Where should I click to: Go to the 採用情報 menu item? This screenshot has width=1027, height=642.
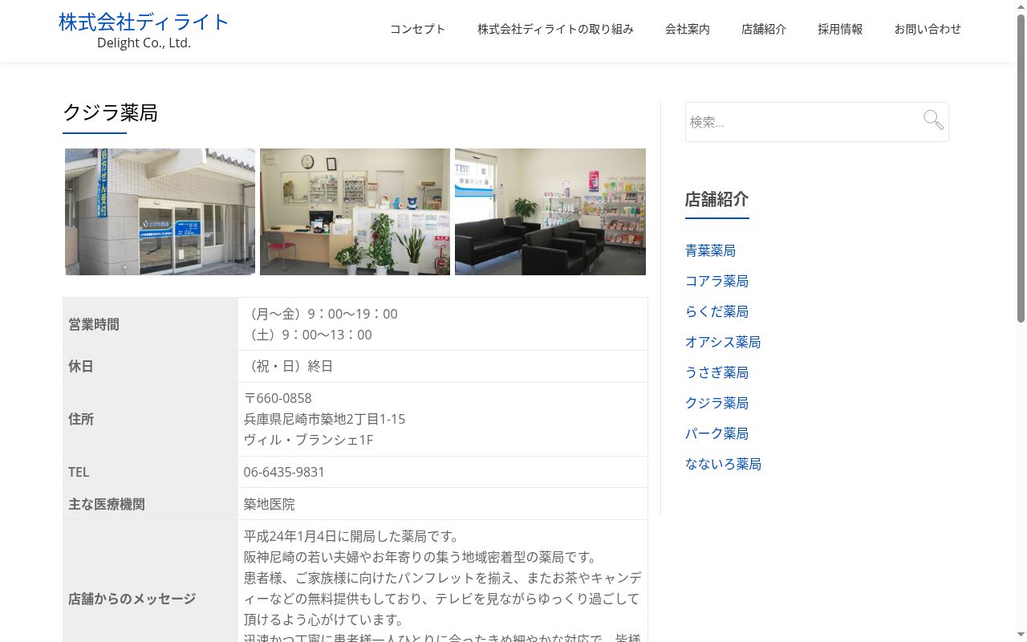point(840,29)
